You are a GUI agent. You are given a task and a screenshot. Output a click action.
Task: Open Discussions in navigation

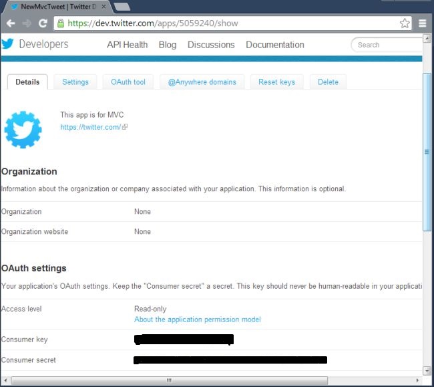pos(211,45)
